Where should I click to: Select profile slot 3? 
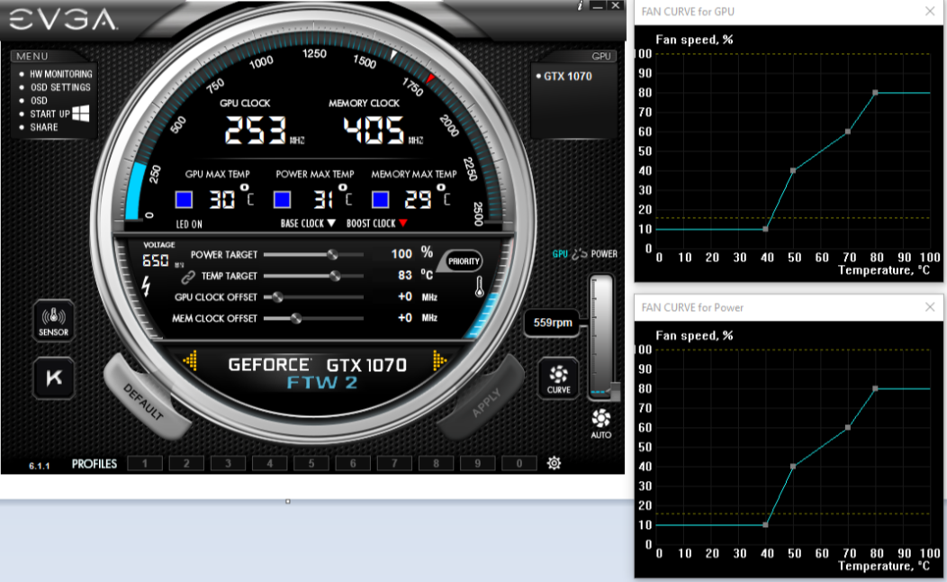[229, 464]
